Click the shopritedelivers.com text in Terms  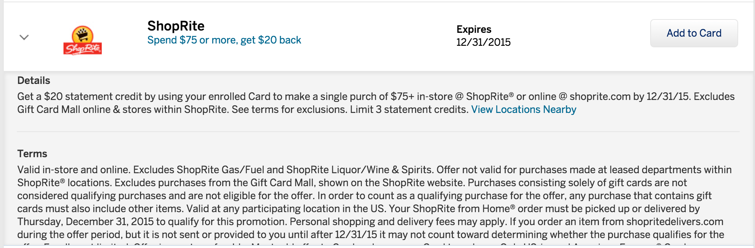point(675,222)
